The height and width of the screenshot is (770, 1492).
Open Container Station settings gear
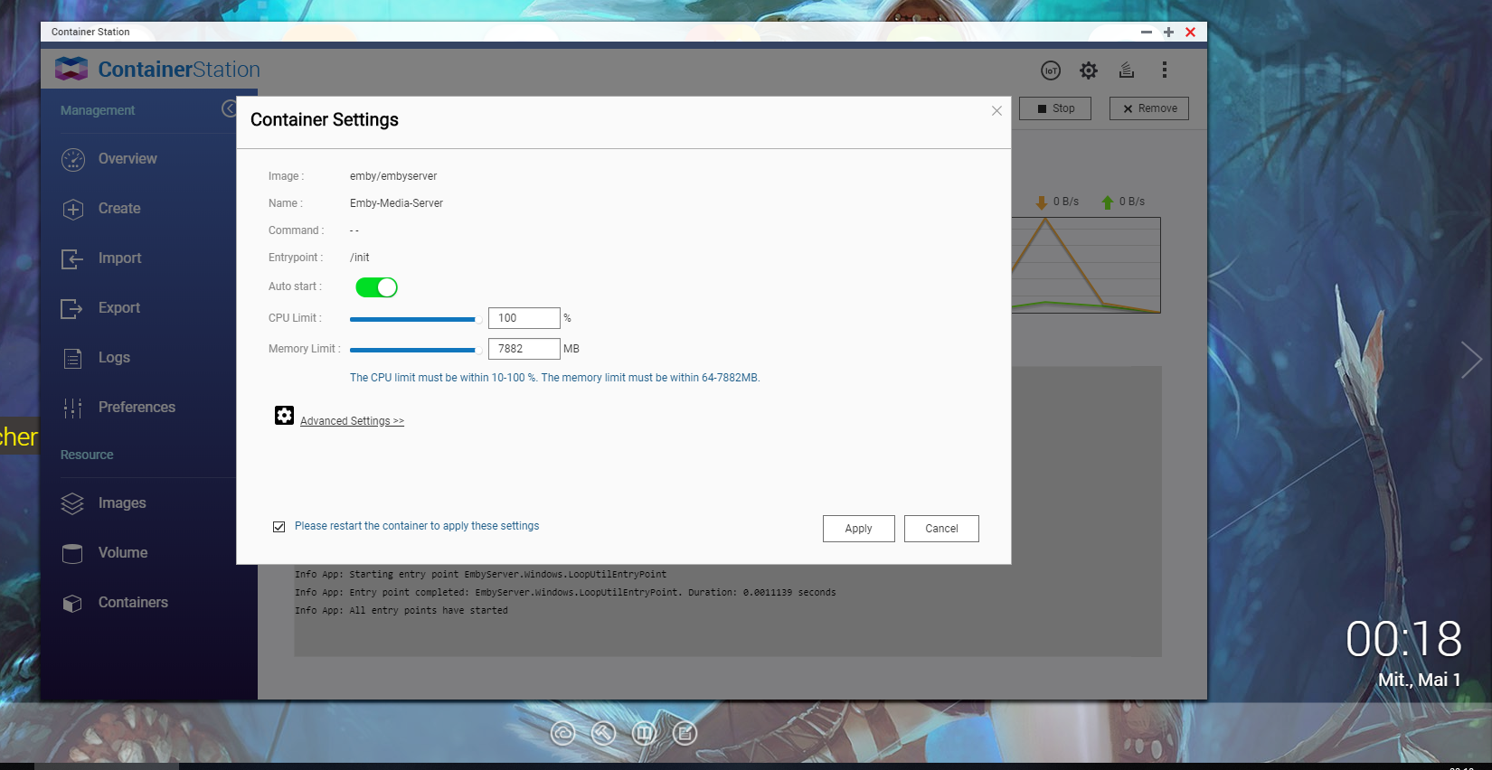point(1089,70)
